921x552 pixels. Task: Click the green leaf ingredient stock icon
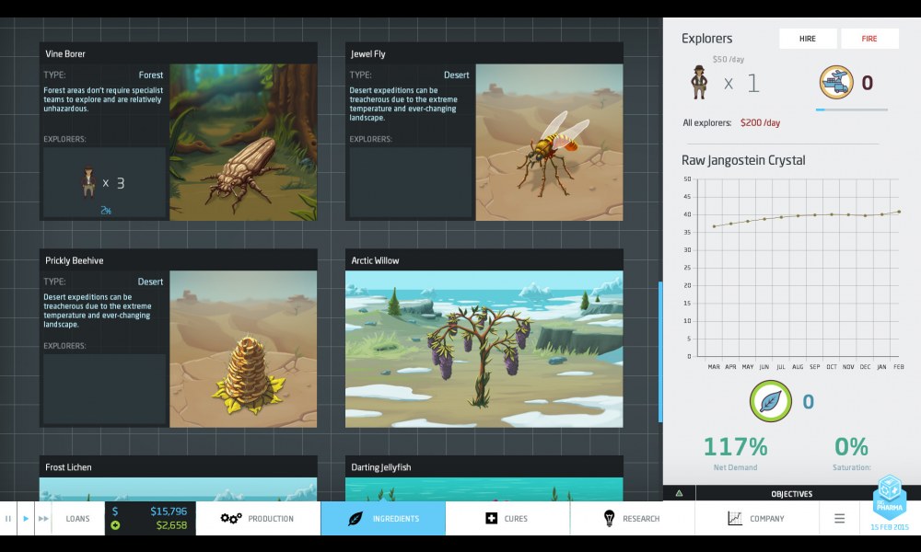click(x=771, y=401)
